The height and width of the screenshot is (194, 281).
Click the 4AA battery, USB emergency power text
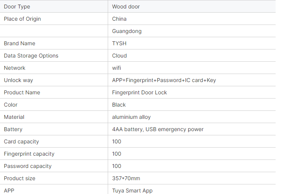(158, 129)
